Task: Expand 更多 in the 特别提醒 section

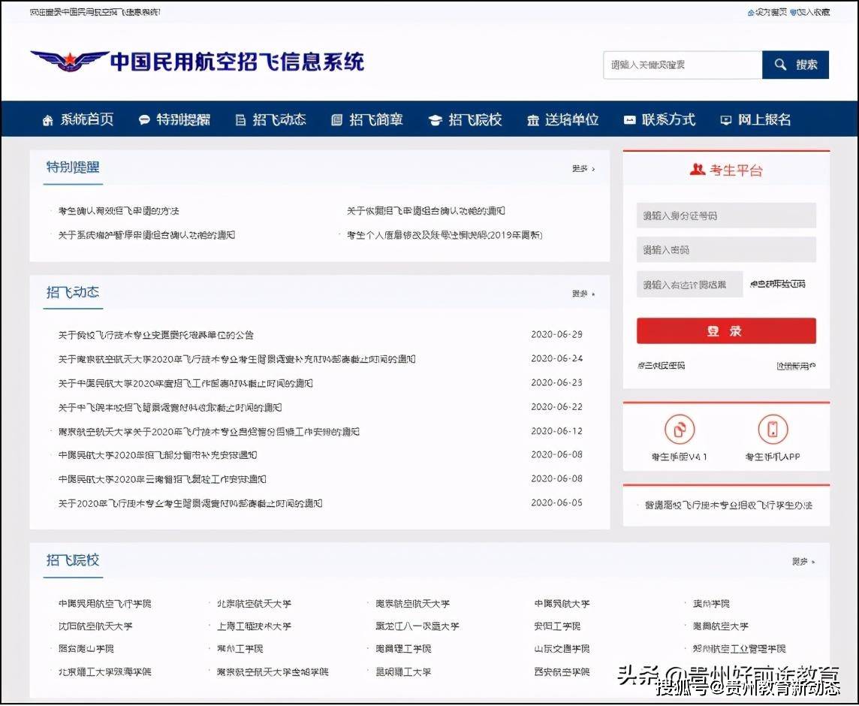Action: point(583,169)
